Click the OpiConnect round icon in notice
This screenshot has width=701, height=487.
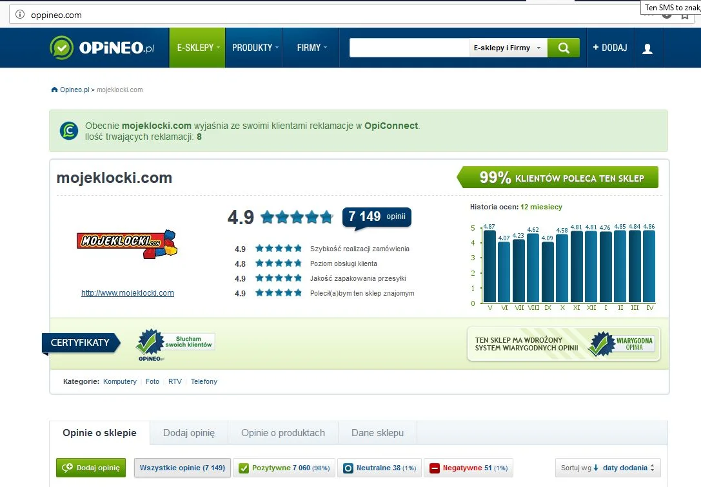coord(69,131)
